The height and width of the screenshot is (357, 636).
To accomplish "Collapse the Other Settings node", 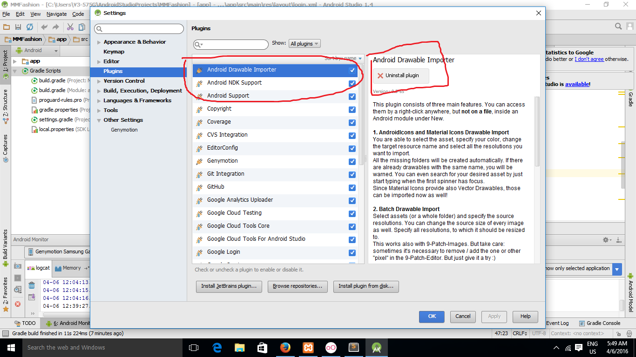I will pos(99,120).
